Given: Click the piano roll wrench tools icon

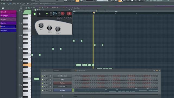Looking at the screenshot, I should click(26, 8).
